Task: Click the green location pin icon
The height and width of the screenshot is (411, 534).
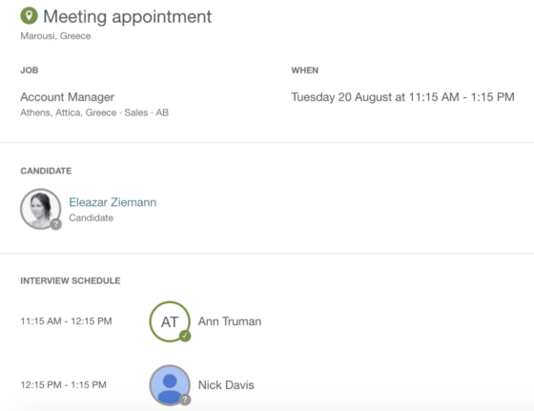Action: 29,15
